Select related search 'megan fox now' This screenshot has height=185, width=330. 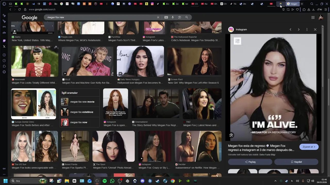click(x=79, y=122)
